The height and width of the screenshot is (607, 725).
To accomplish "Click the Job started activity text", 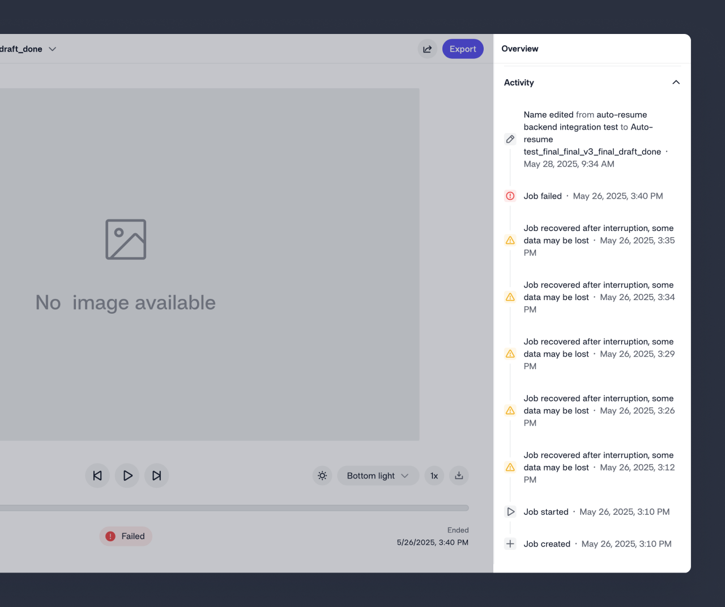I will click(x=546, y=512).
